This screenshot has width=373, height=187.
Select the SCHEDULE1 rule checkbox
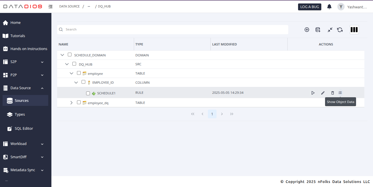point(88,93)
